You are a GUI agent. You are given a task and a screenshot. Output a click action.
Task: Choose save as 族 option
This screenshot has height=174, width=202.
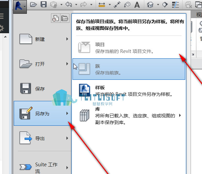[x=129, y=69]
